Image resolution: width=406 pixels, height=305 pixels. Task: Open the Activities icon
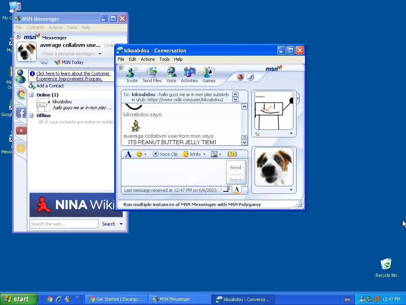(189, 75)
